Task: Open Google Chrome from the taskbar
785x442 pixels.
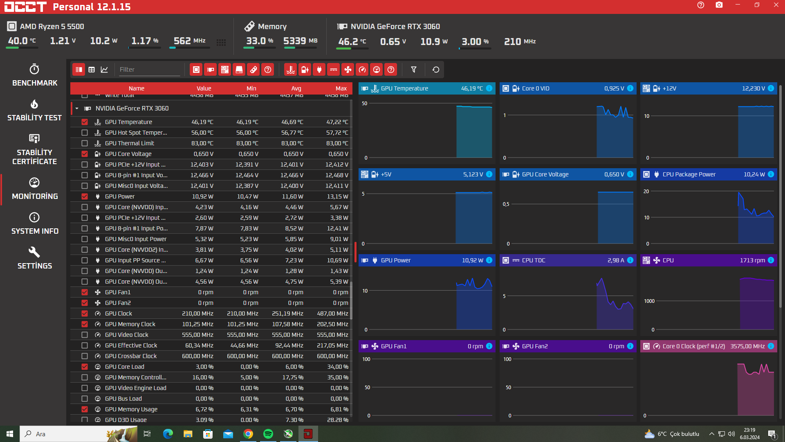Action: [248, 434]
